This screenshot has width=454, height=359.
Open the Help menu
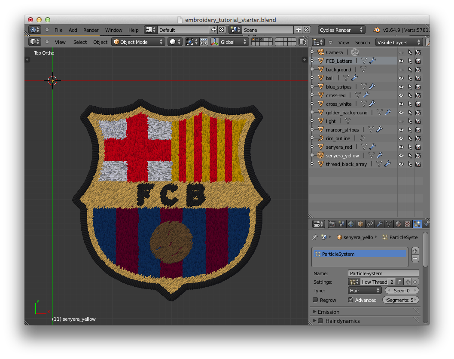click(x=134, y=30)
